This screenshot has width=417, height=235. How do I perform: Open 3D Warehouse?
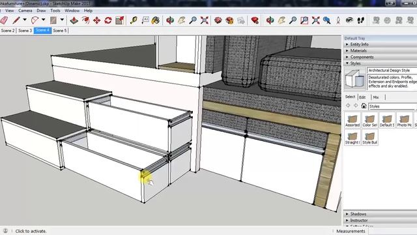218,20
